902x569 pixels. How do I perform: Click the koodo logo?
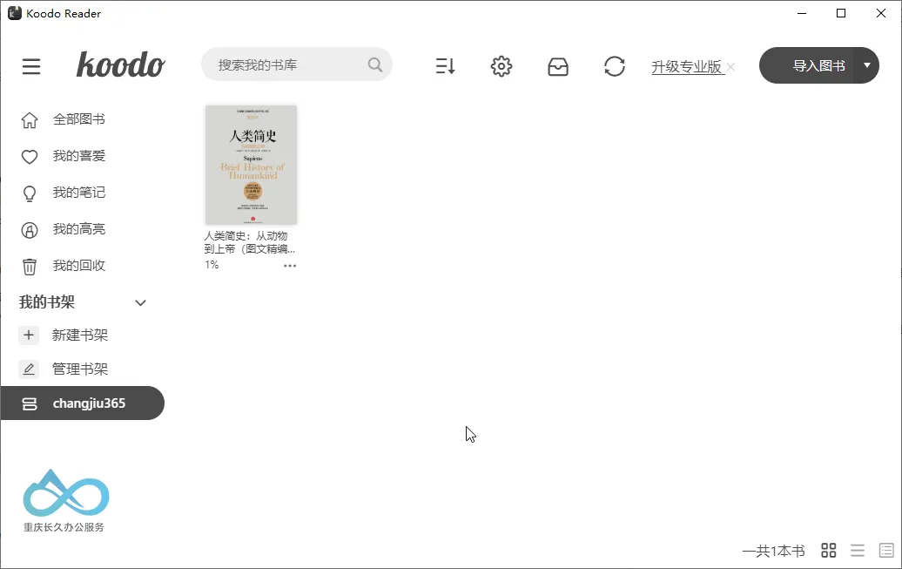(x=121, y=64)
